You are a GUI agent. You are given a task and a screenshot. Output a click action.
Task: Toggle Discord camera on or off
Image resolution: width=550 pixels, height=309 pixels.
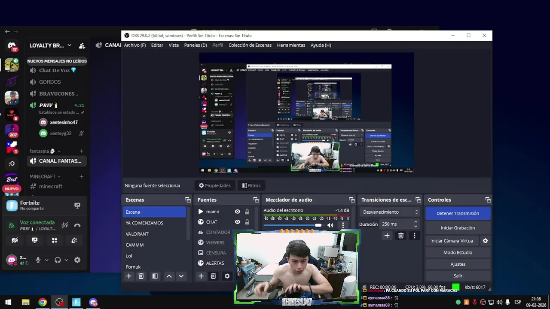coord(15,240)
